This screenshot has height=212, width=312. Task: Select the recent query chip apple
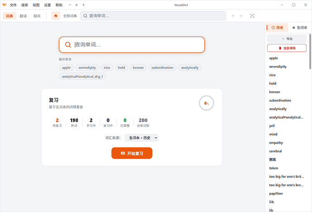point(66,68)
